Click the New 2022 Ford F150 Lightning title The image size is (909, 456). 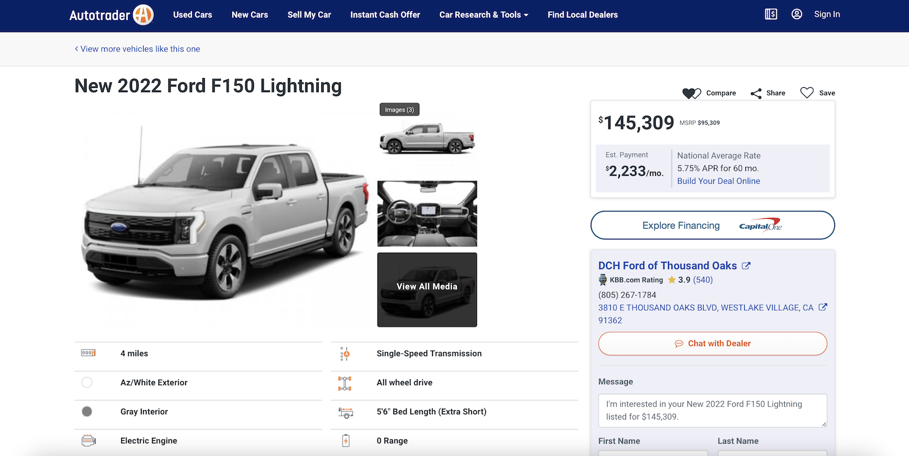point(208,86)
